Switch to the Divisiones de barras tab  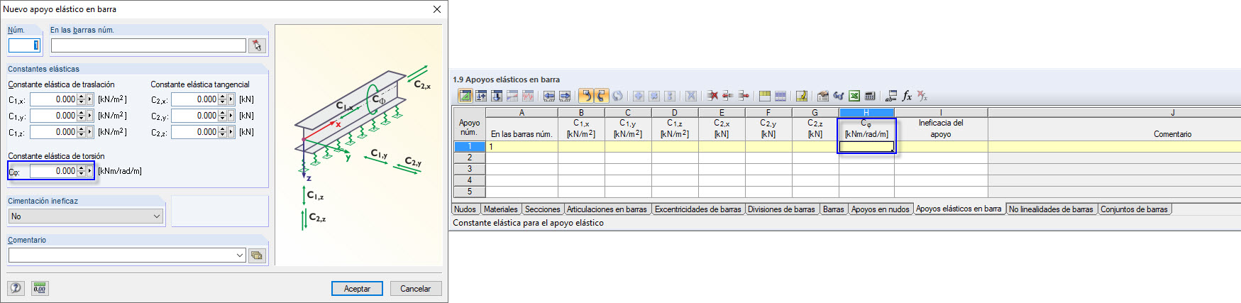pos(781,209)
